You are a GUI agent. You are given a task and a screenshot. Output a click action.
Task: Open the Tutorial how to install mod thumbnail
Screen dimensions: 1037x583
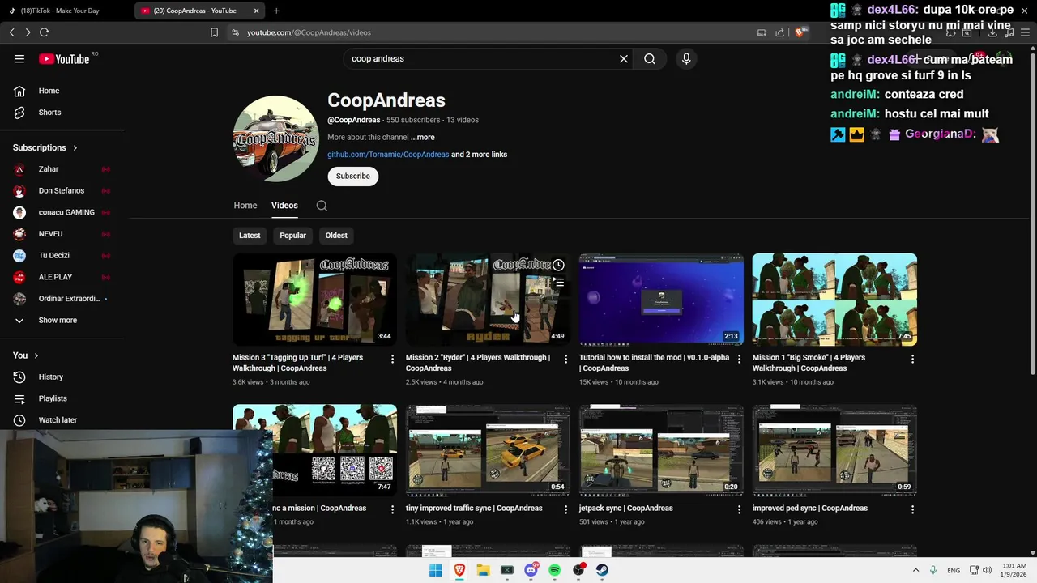coord(661,300)
